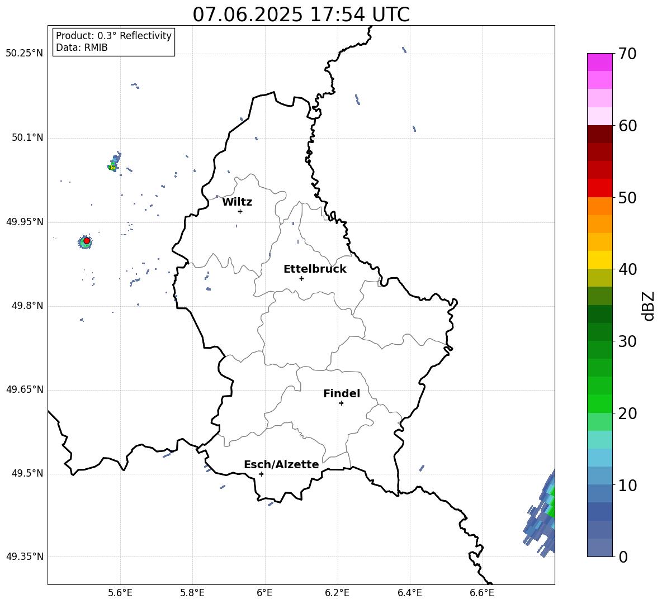Pick the magenta swatch at colorbar top

click(x=599, y=62)
